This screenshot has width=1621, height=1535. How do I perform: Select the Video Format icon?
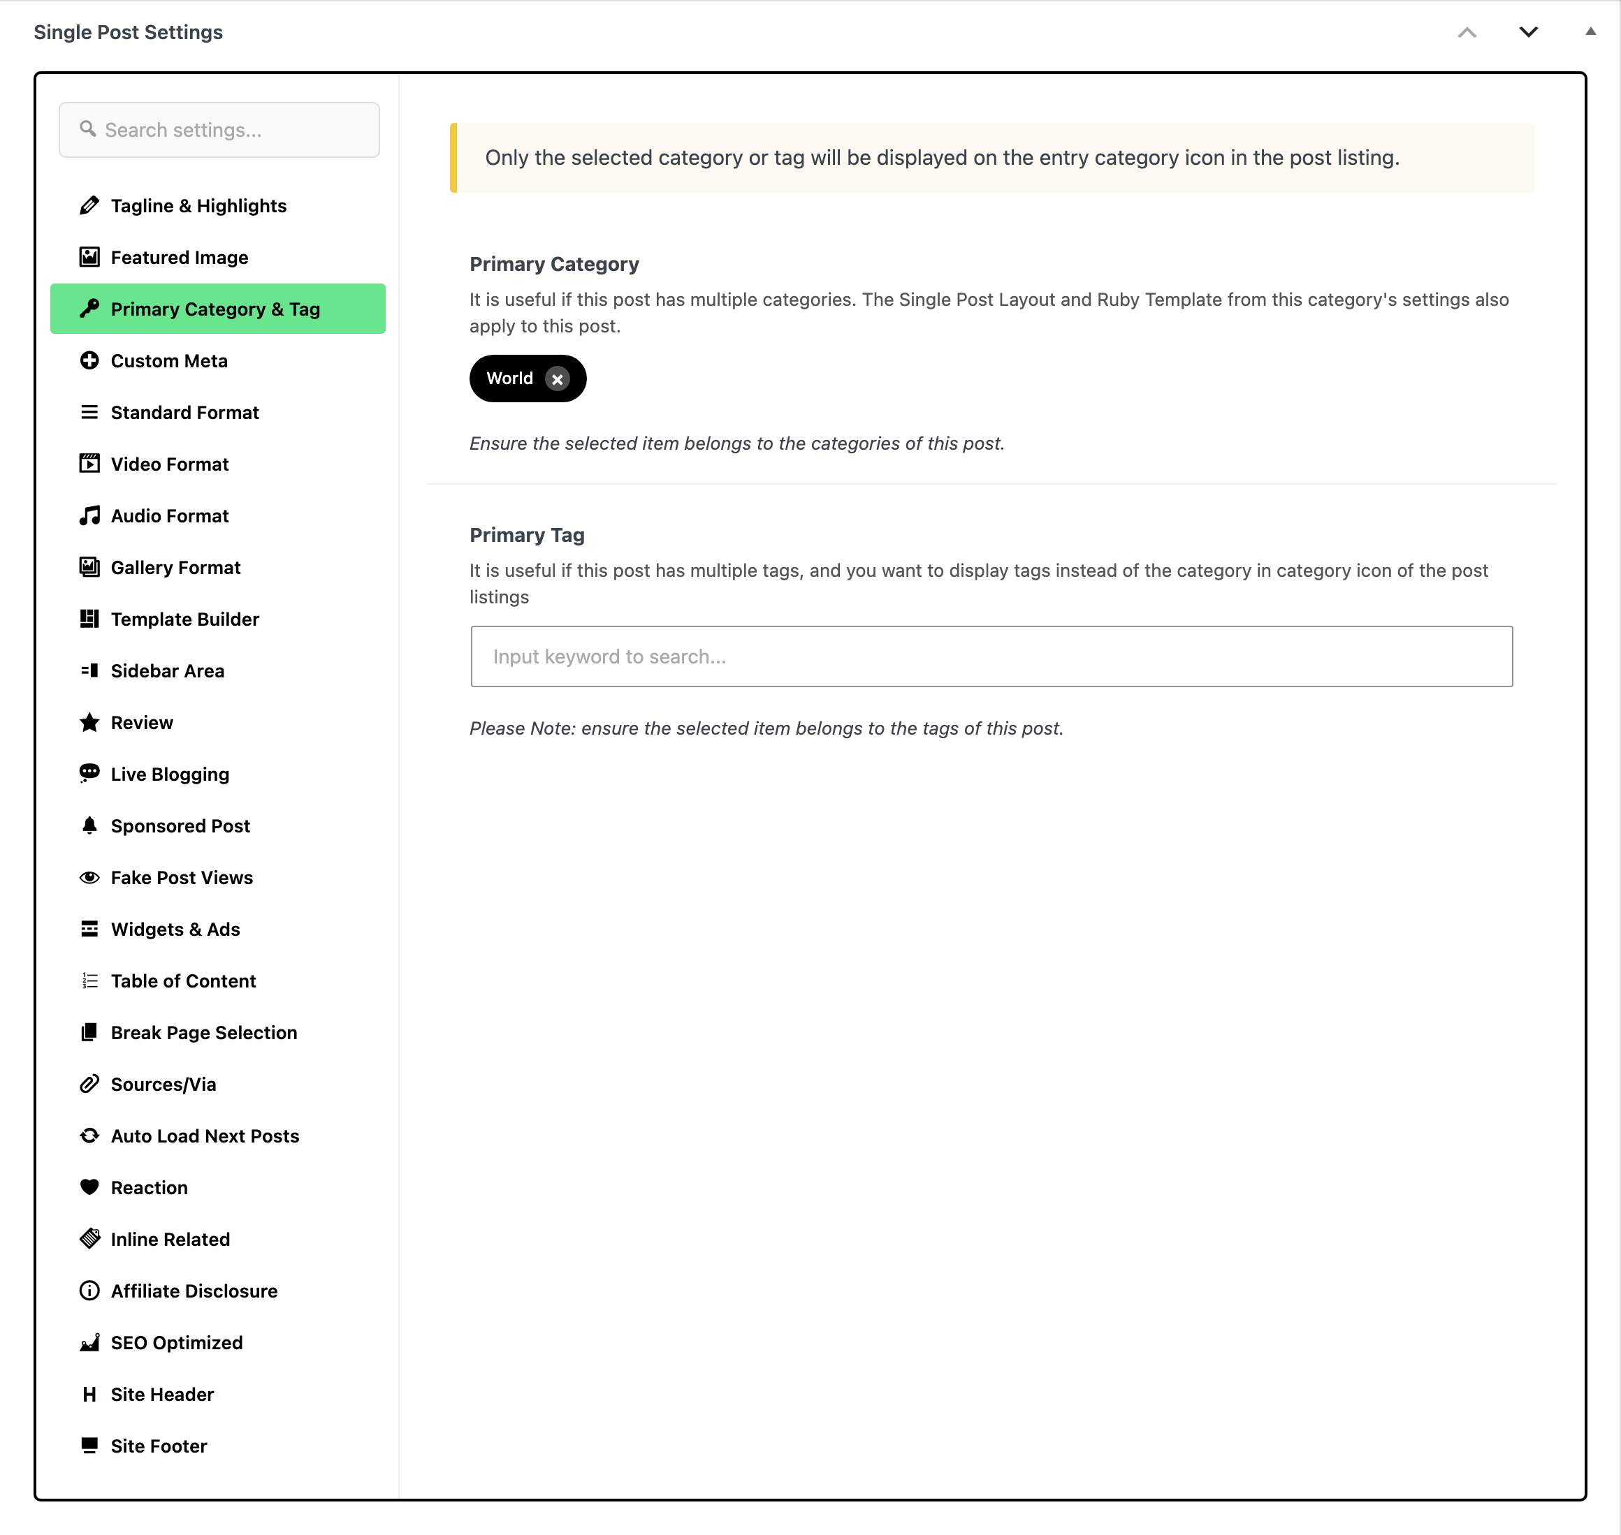[89, 464]
